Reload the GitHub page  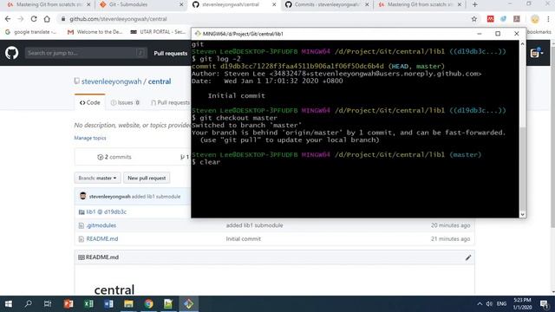[x=34, y=19]
